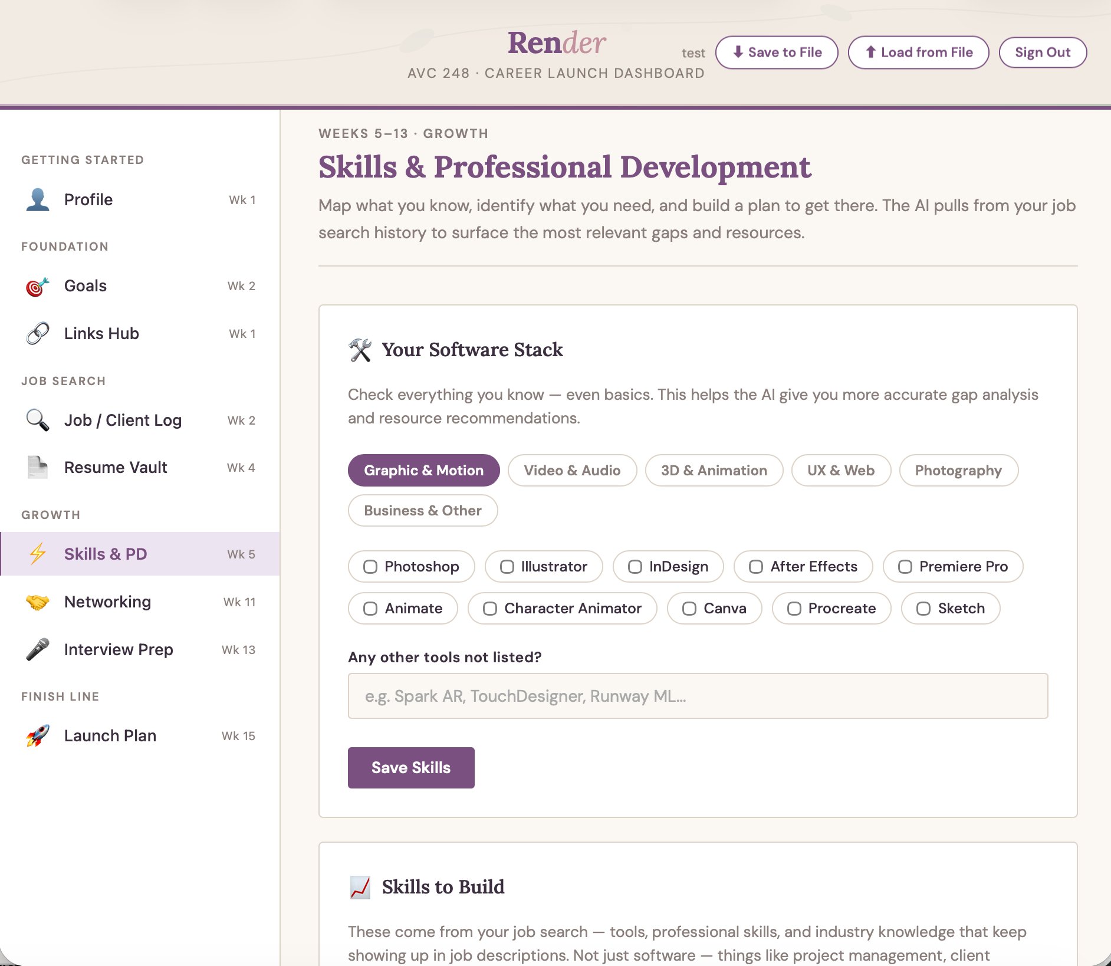Click the 'Wk 5' label beside Skills & PD
The width and height of the screenshot is (1111, 966).
pos(241,554)
